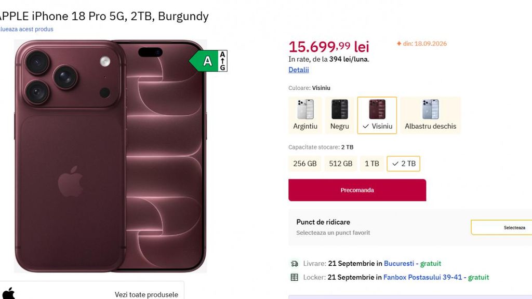Pick the 256 GB storage capacity
The width and height of the screenshot is (532, 299).
point(304,164)
